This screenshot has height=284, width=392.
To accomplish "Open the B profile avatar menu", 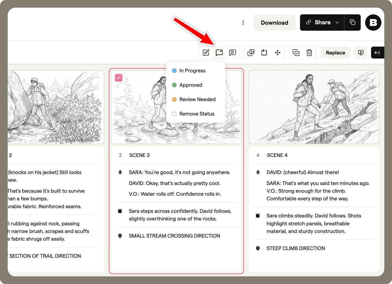I will (373, 22).
